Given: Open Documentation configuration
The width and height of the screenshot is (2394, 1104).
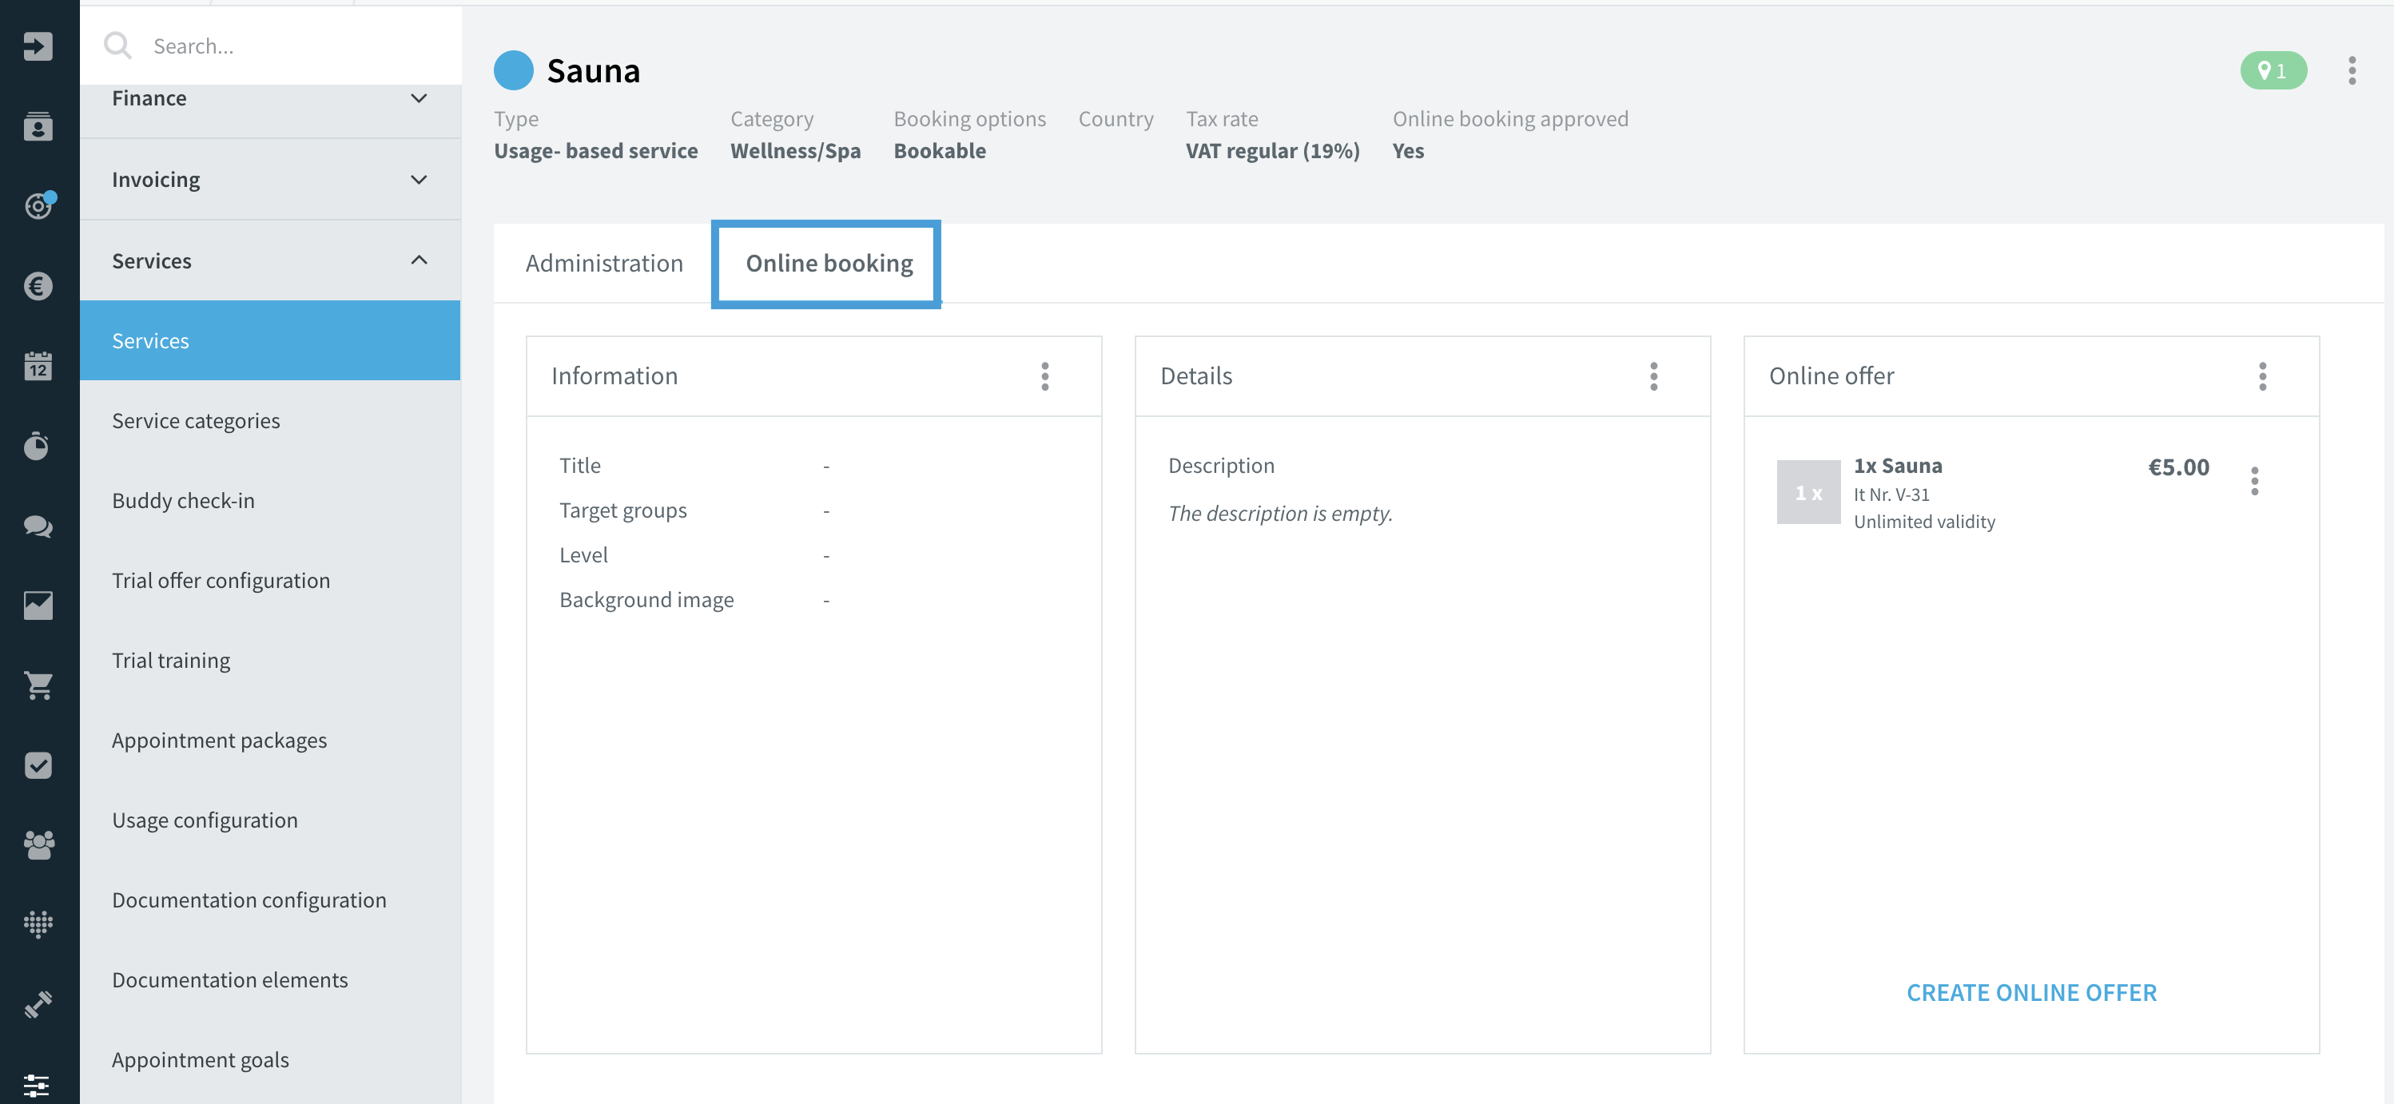Looking at the screenshot, I should (270, 899).
